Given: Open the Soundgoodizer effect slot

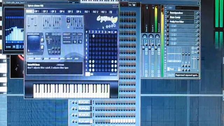Looking at the screenshot, I should (182, 13).
